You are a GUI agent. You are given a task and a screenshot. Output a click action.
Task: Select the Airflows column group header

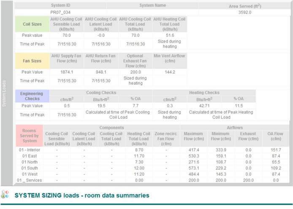pos(235,128)
